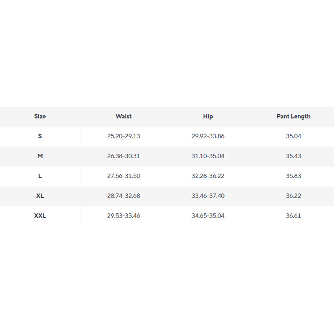The image size is (334, 334).
Task: Click the Waist column header
Action: coord(124,116)
